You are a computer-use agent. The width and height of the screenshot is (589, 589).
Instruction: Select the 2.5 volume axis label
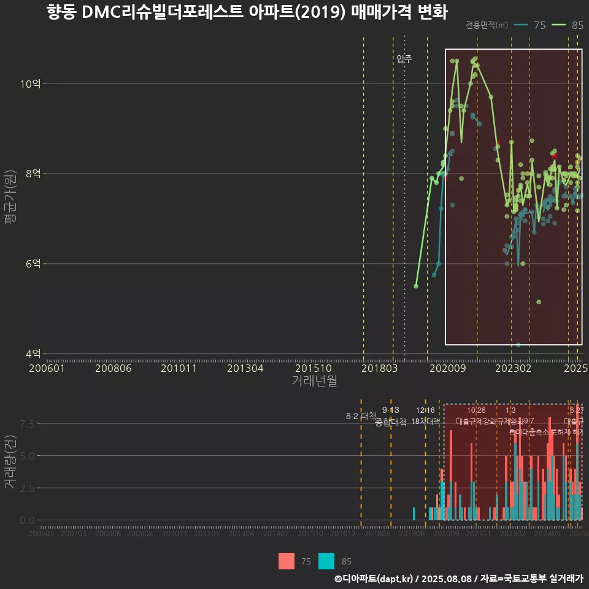[27, 488]
